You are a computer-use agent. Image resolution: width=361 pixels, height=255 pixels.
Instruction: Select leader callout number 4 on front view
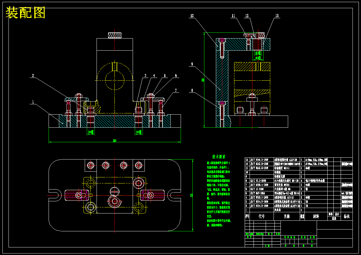pos(154,75)
